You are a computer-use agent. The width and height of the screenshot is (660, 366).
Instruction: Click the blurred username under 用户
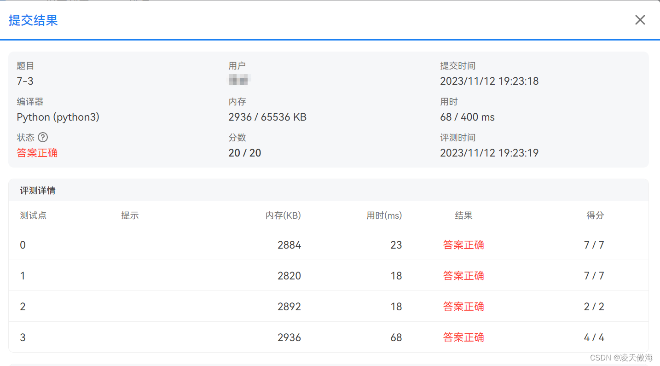tap(239, 80)
